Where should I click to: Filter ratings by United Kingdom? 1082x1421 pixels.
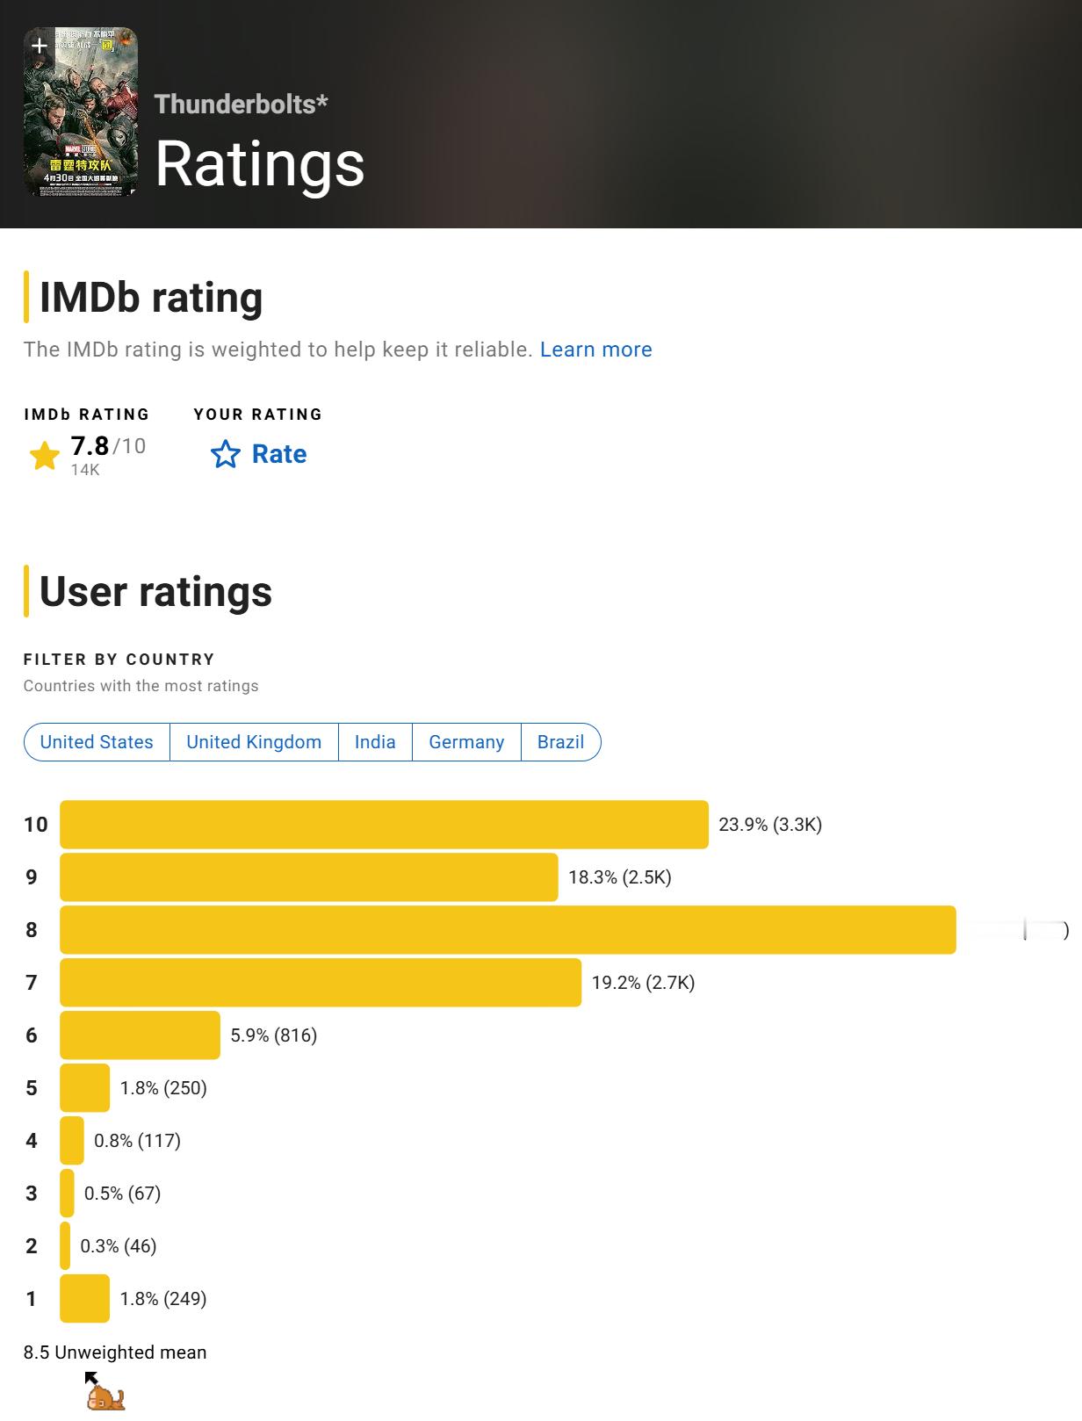click(x=254, y=742)
